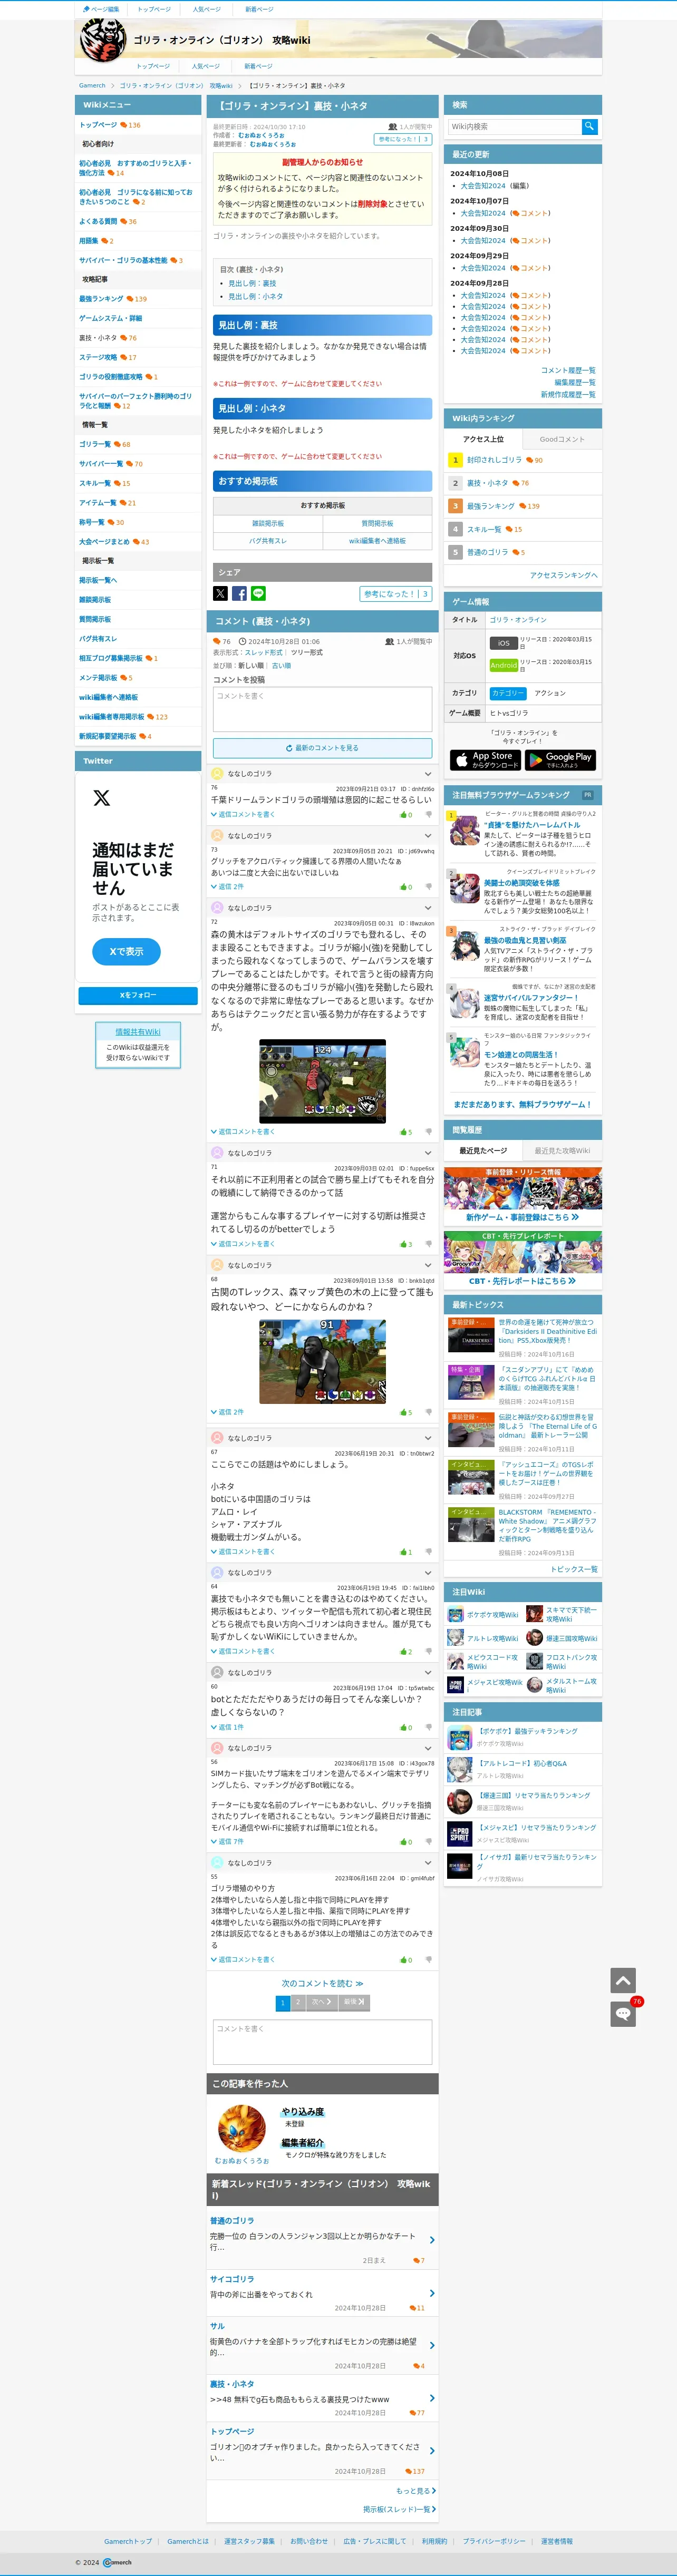Click the pencil ページ編集 icon at top

coord(87,9)
